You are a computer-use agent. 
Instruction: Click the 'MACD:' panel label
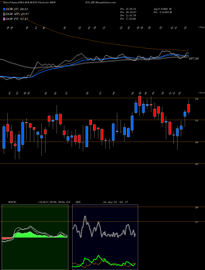point(12,202)
